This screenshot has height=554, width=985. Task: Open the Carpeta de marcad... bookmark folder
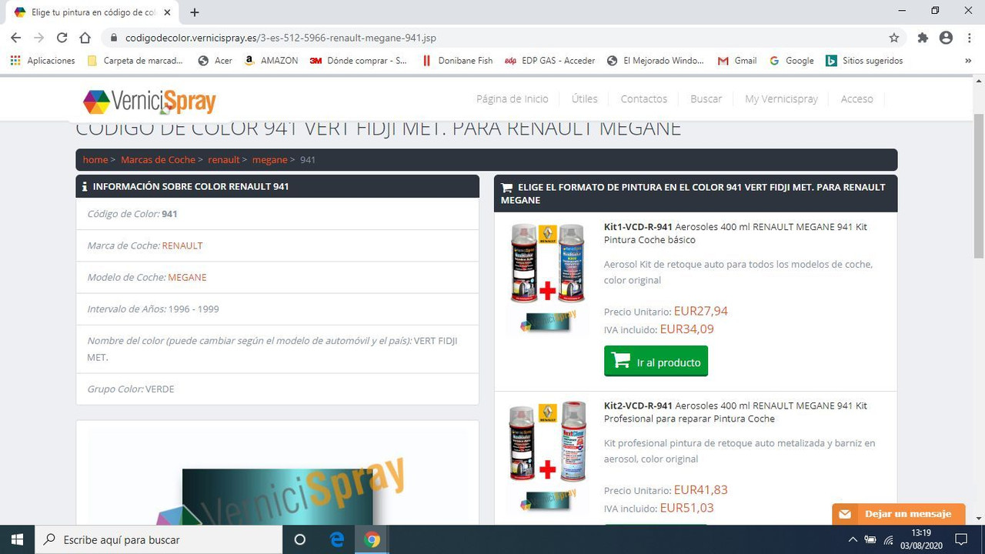pos(135,61)
